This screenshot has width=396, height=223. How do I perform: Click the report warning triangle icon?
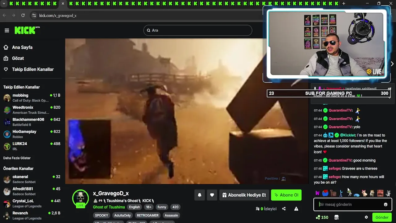tap(296, 209)
